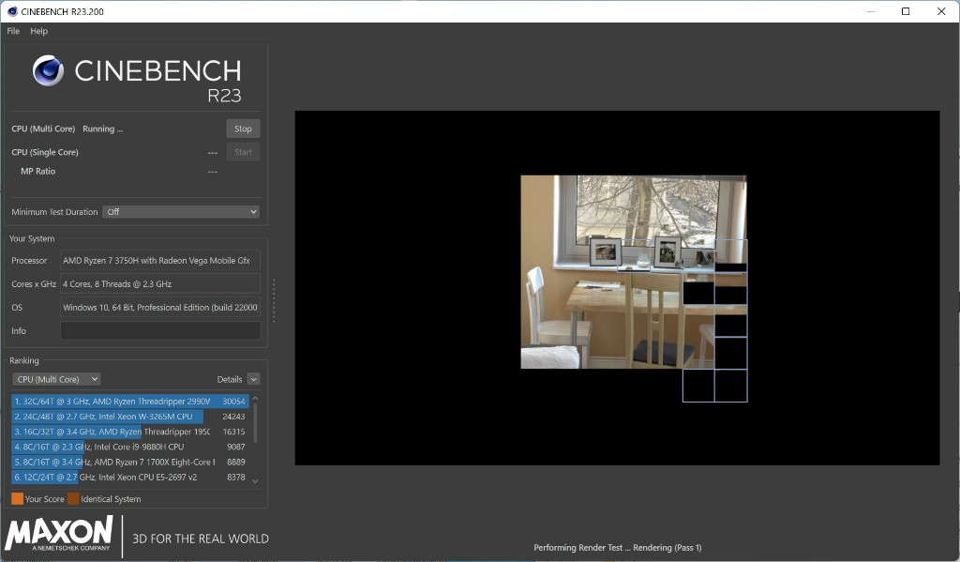
Task: Open the CPU (Multi Core) ranking dropdown
Action: (56, 379)
